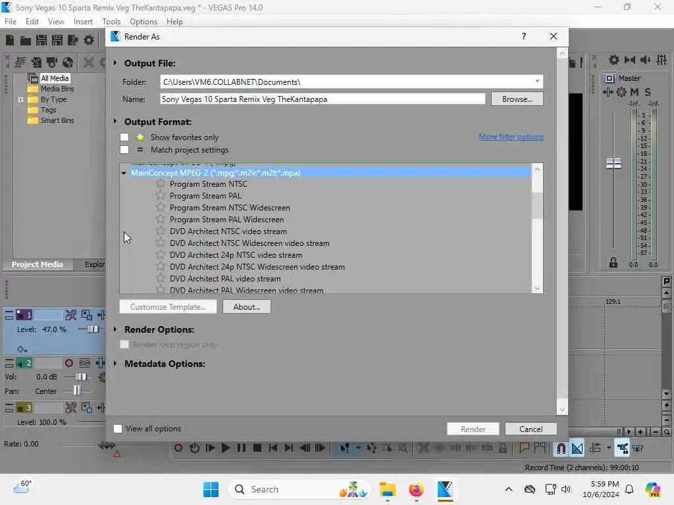
Task: Click the Browse... button
Action: pos(517,99)
